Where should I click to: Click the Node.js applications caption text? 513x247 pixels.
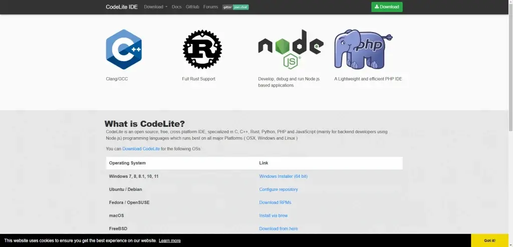click(289, 82)
